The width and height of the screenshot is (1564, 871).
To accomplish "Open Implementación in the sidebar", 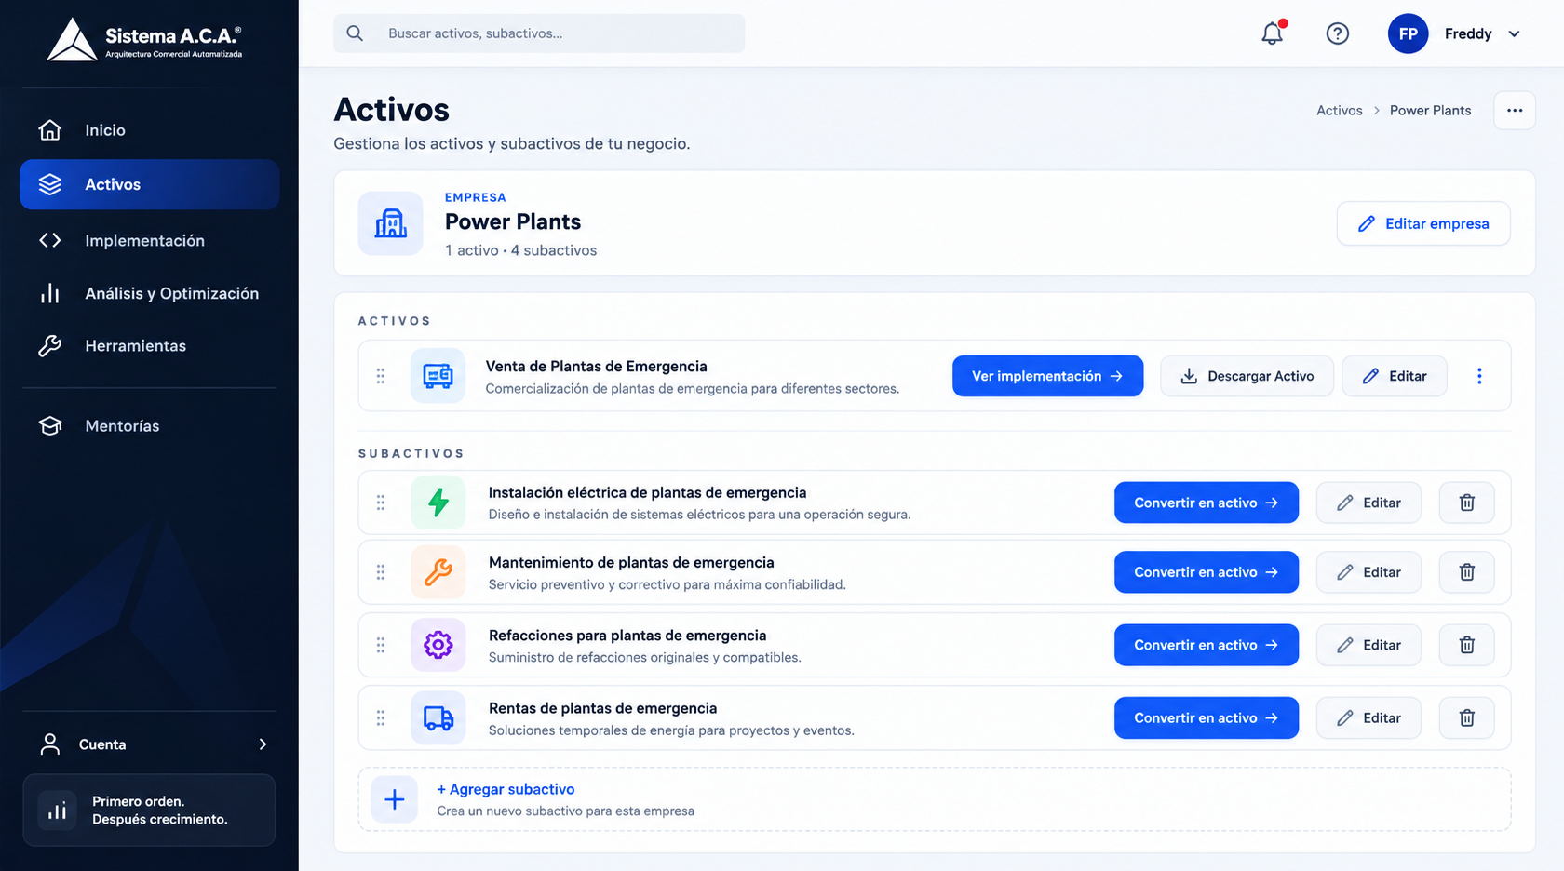I will point(149,240).
